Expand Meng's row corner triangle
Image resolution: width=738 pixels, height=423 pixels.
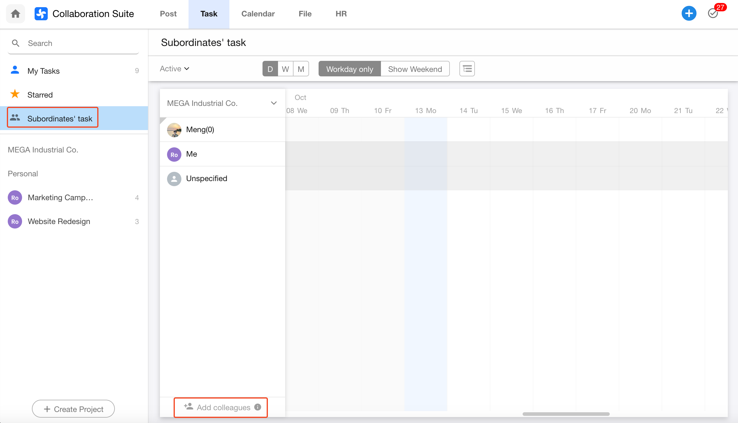pos(162,120)
